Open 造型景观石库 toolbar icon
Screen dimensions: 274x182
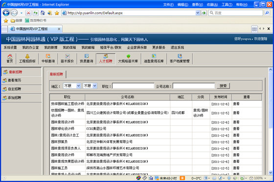154,59
